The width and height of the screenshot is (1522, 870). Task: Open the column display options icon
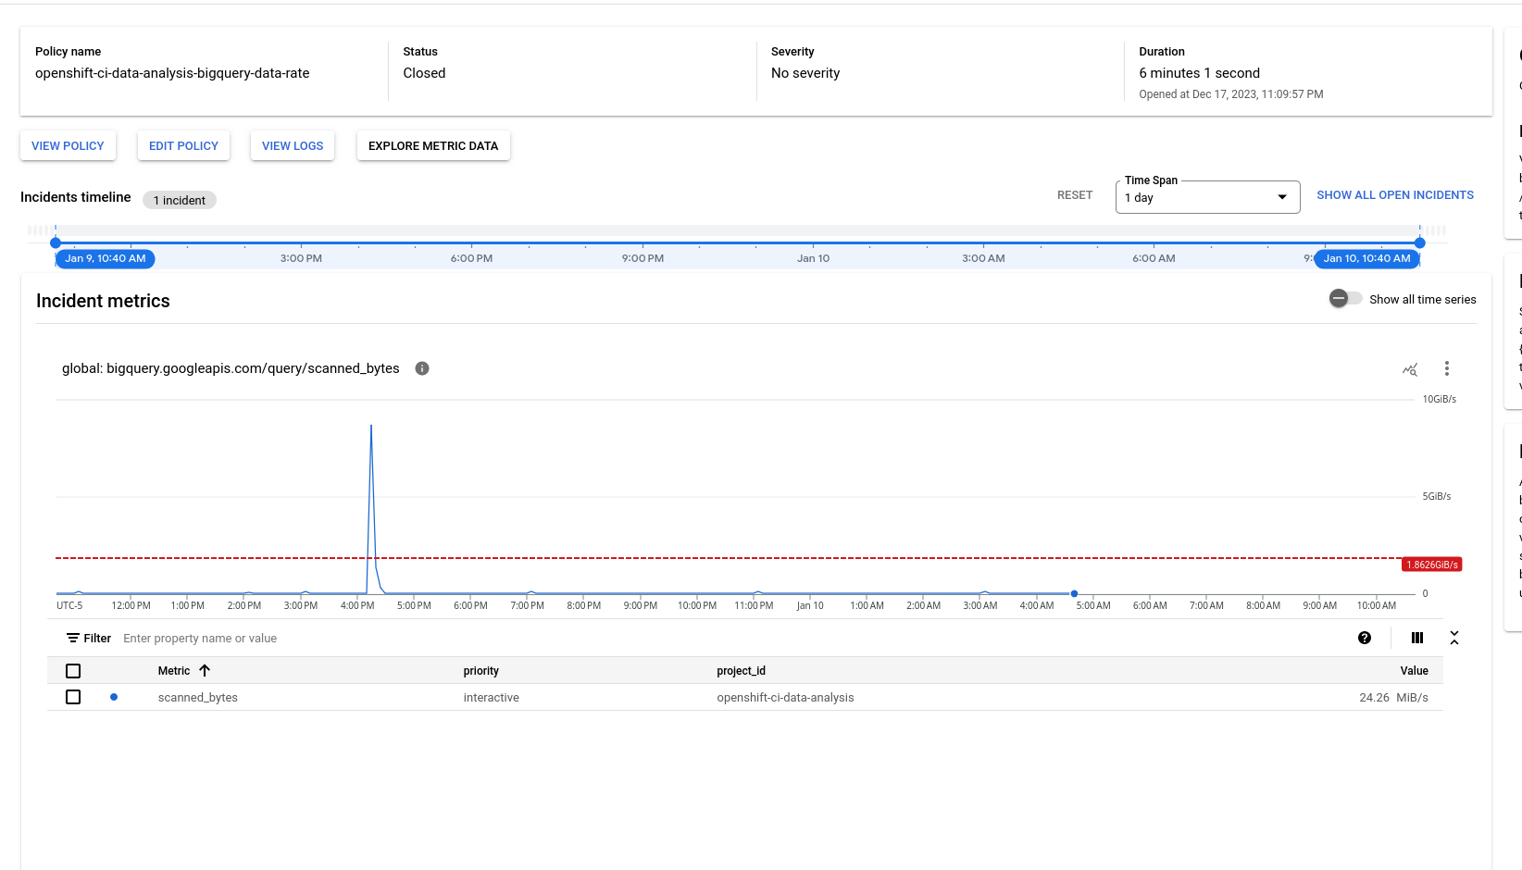click(1417, 638)
